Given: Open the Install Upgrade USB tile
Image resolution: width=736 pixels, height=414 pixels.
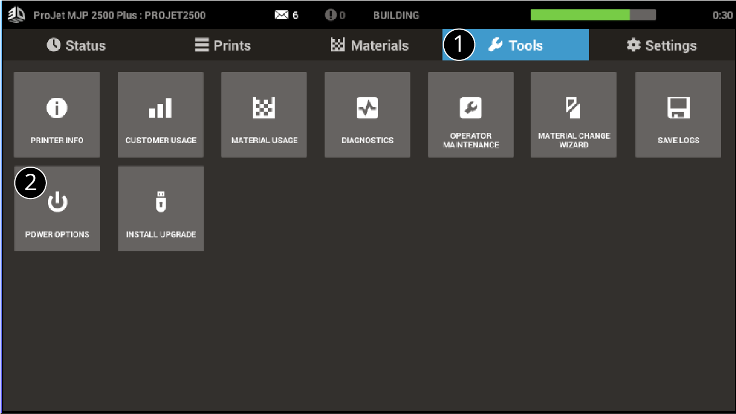Looking at the screenshot, I should coord(161,209).
